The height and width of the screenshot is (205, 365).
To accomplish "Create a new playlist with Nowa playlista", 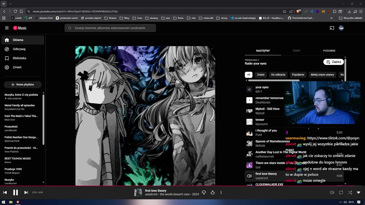I will (23, 85).
